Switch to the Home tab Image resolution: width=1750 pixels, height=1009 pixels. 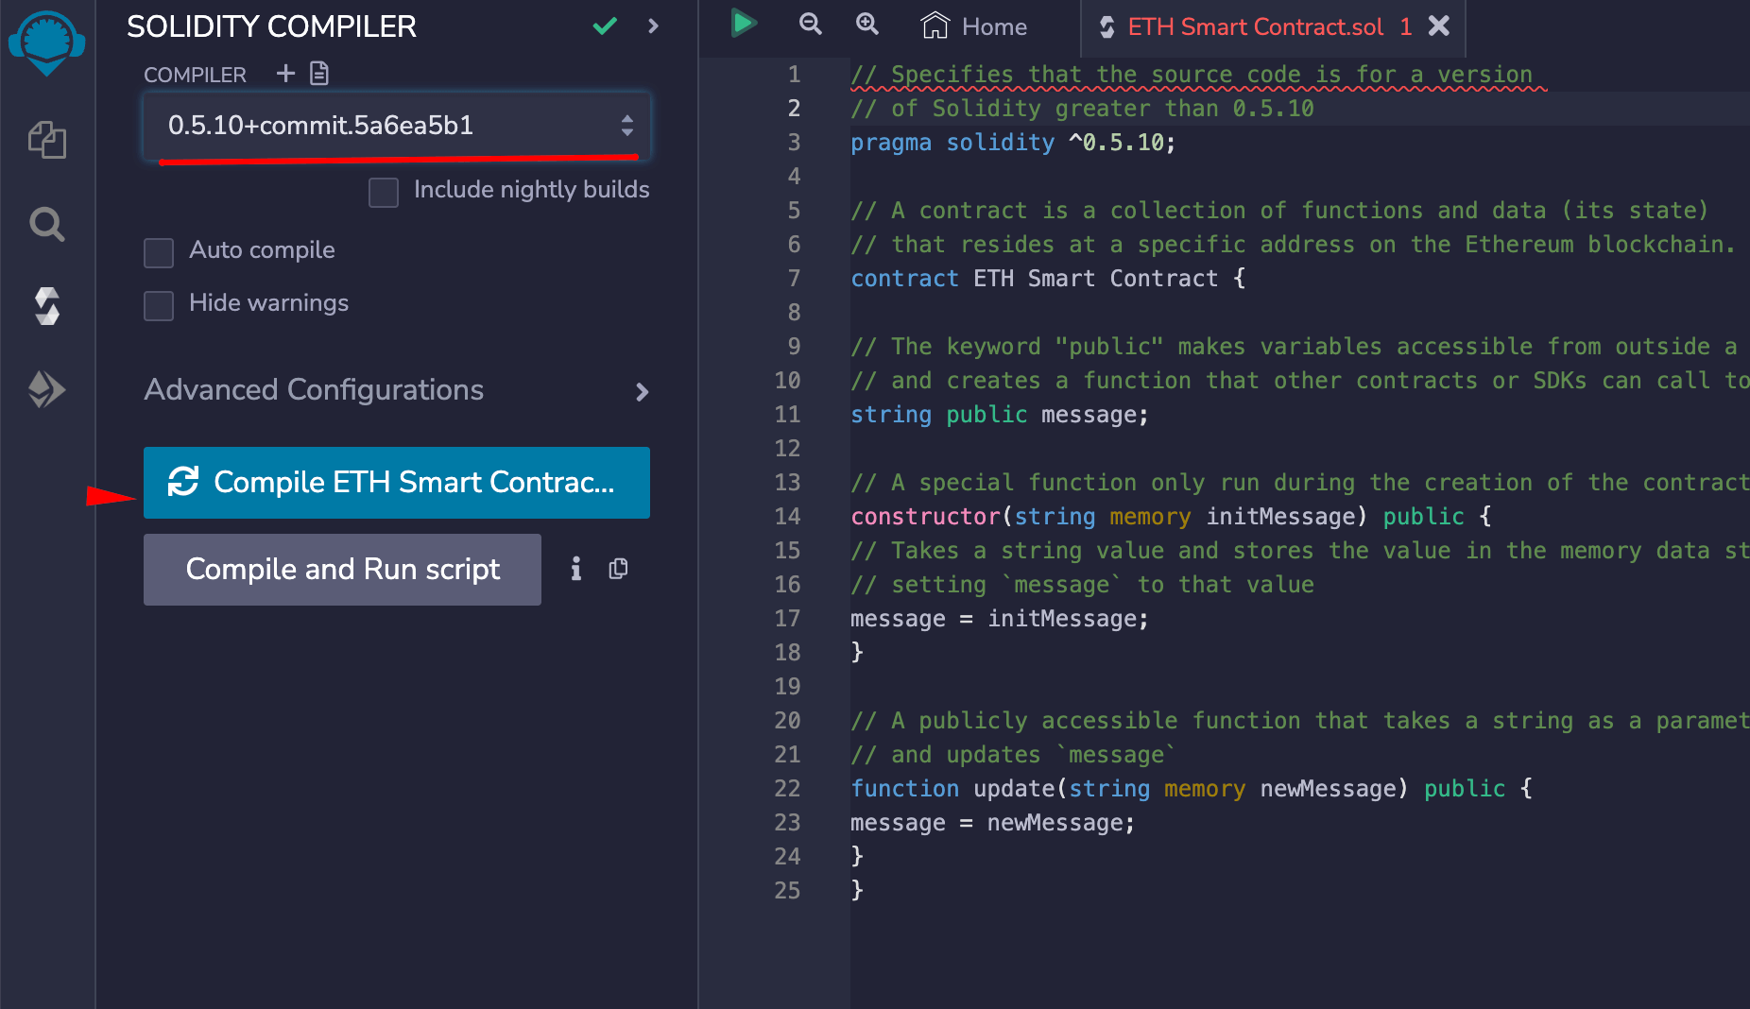973,26
